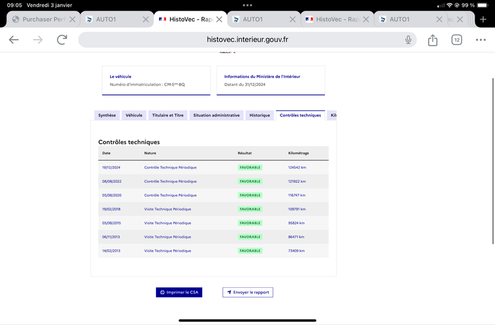Click the 121922 km value
Viewport: 495px width, 325px height.
[x=297, y=181]
